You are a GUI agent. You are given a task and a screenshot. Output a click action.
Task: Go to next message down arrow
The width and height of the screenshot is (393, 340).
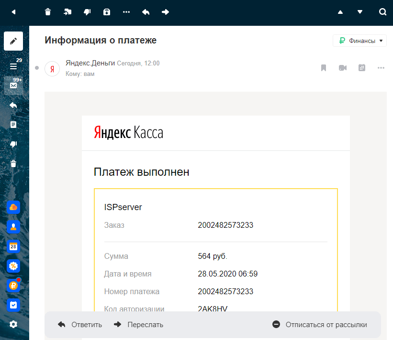pos(360,12)
